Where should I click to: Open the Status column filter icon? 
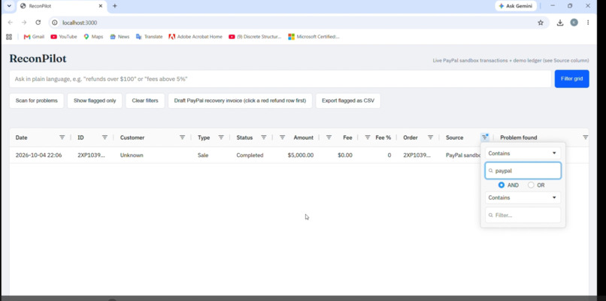tap(264, 137)
